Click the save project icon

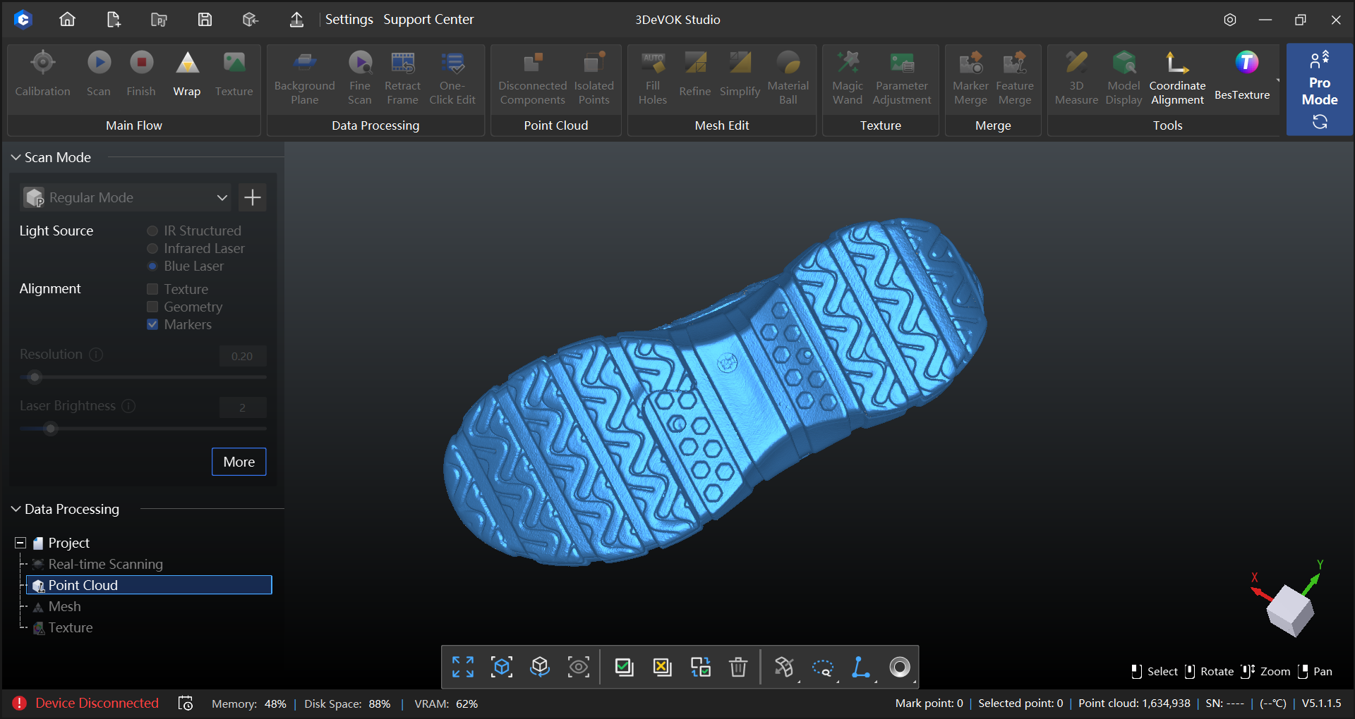(205, 20)
